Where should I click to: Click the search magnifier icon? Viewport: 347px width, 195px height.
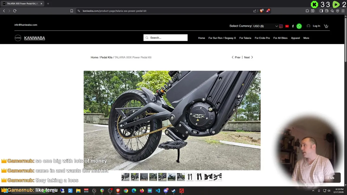[147, 38]
